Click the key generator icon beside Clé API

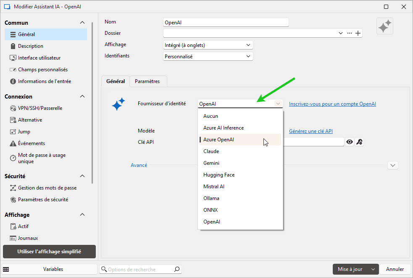coord(359,142)
